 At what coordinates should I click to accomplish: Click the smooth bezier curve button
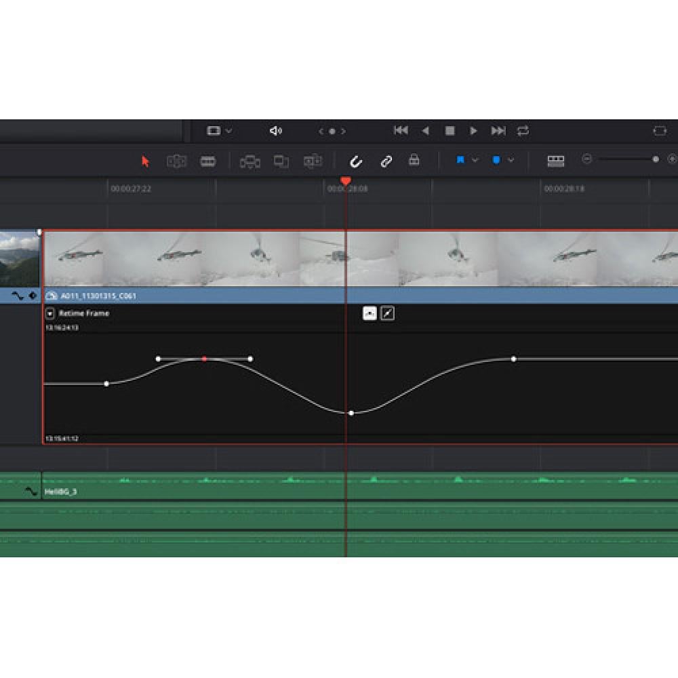click(x=370, y=313)
